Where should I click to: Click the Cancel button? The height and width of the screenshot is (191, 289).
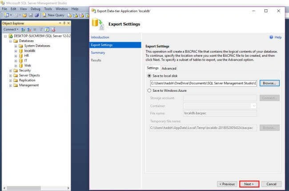[271, 184]
